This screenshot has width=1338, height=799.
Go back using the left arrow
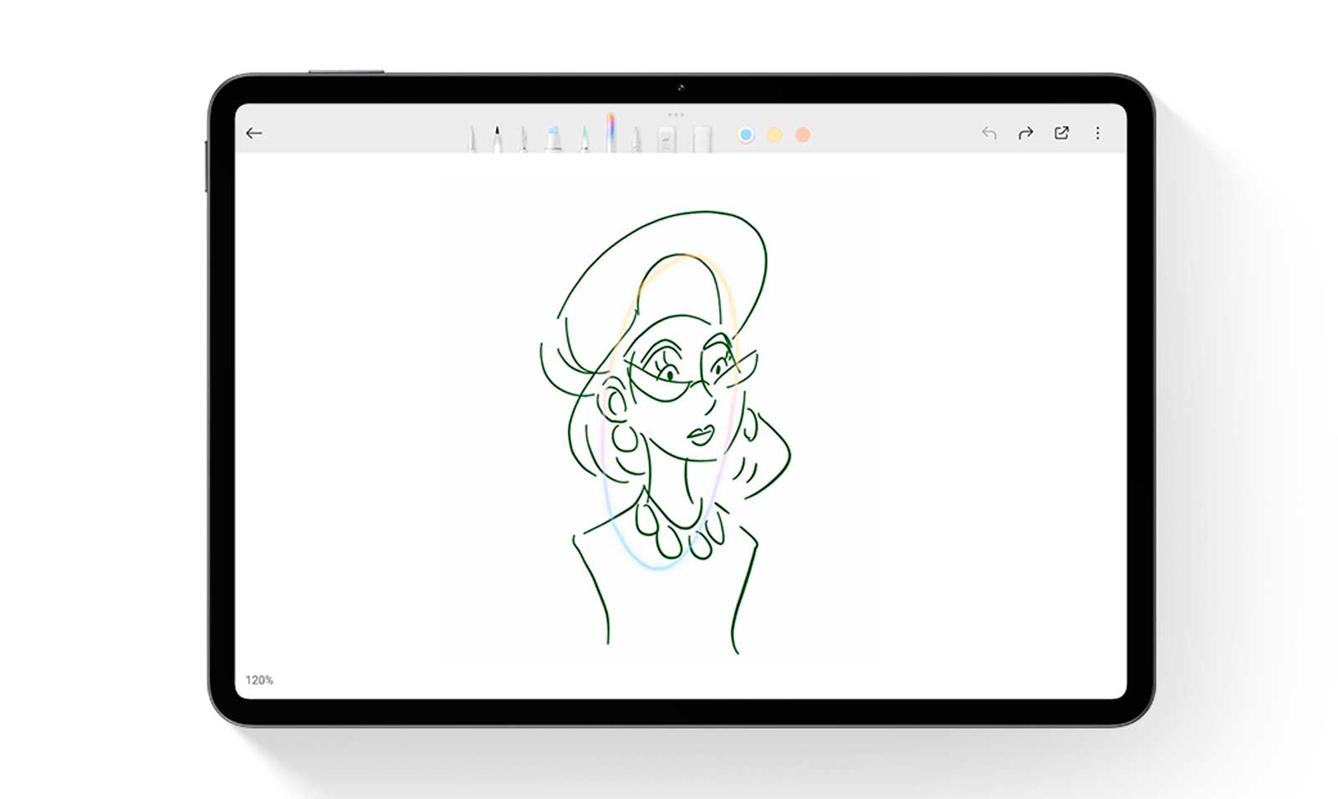254,133
